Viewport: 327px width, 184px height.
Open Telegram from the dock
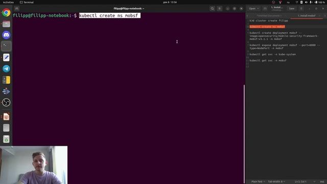[x=6, y=68]
